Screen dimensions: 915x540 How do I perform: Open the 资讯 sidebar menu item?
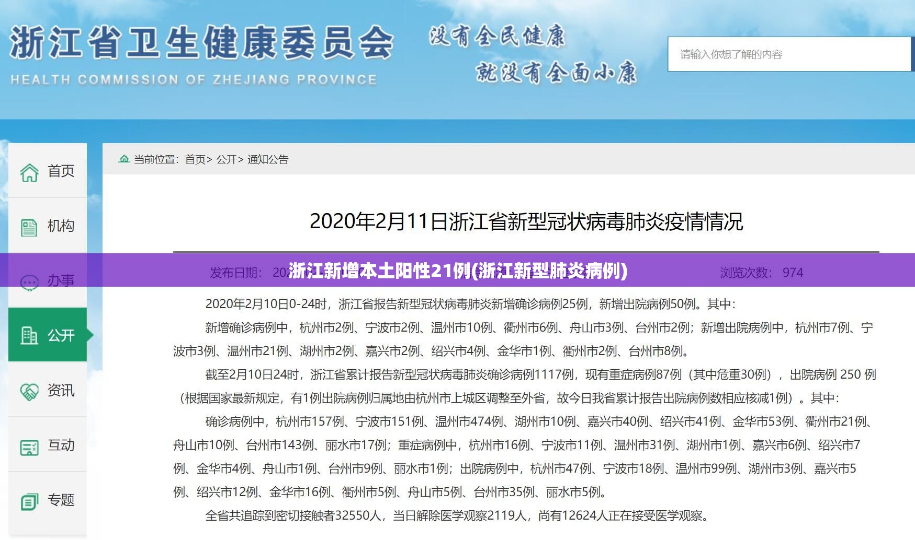(48, 390)
